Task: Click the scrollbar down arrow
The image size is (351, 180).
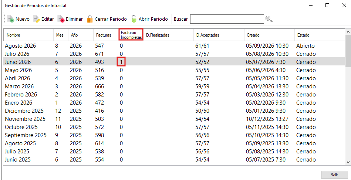Action: pyautogui.click(x=348, y=162)
